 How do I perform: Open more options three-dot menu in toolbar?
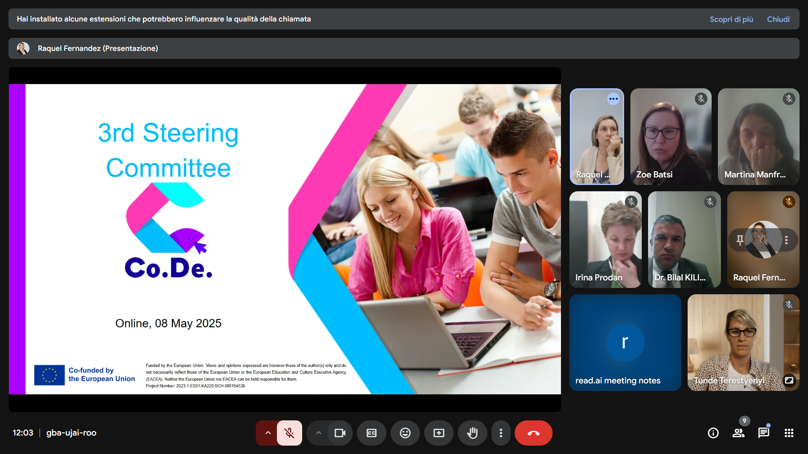[500, 433]
